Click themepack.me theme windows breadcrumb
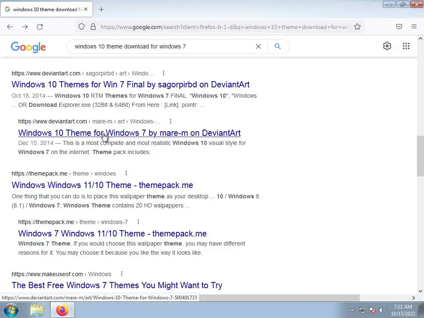Screen dimensions: 424x318 [x=63, y=173]
